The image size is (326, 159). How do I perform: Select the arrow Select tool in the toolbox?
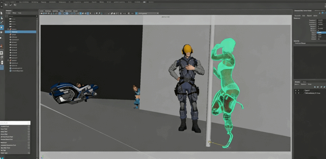(x=2, y=13)
